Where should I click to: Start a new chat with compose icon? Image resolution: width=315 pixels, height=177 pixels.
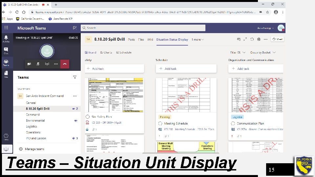(x=75, y=28)
